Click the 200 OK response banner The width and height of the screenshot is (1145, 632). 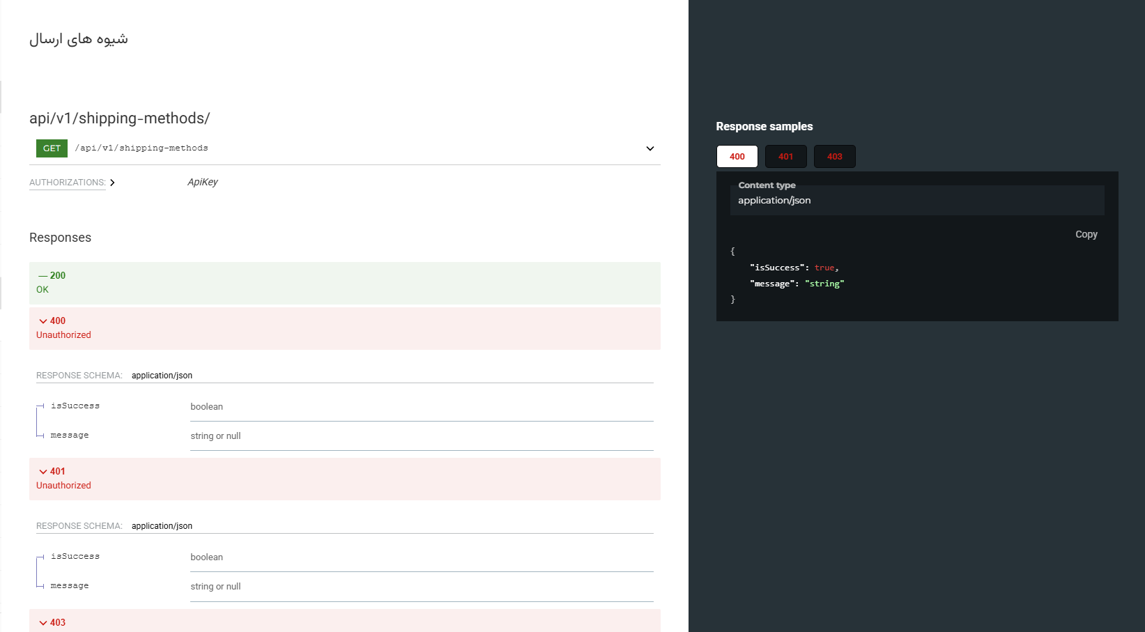[x=344, y=283]
